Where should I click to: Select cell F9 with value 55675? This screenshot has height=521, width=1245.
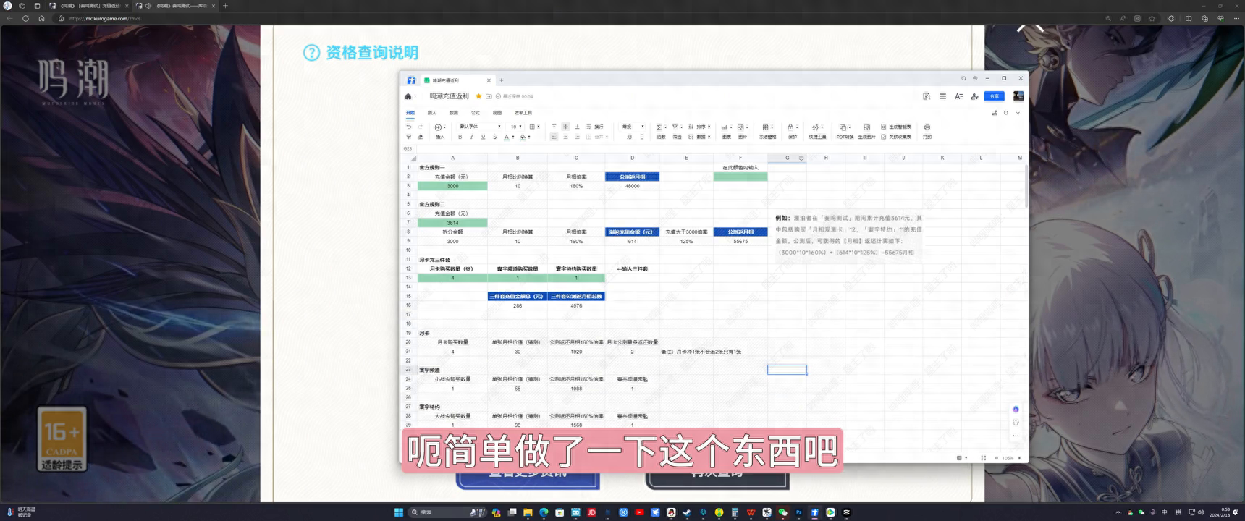click(740, 241)
